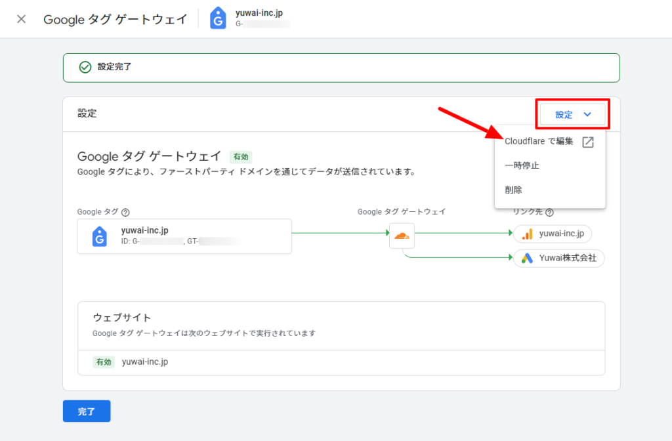Image resolution: width=672 pixels, height=441 pixels.
Task: Click the ID: G- text in tag card
Action: [x=131, y=241]
